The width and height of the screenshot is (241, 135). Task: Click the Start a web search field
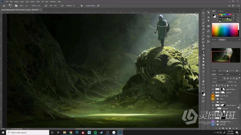pyautogui.click(x=28, y=132)
